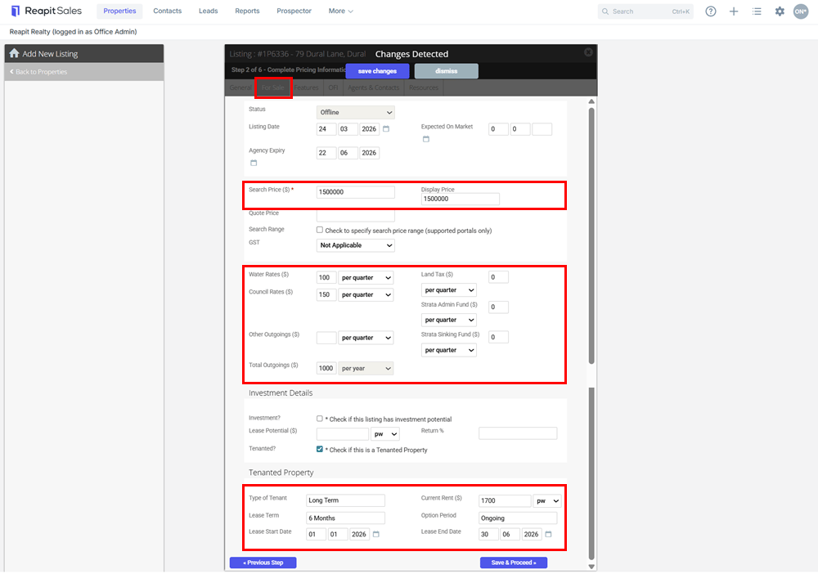The image size is (818, 574).
Task: Uncheck the Tenanted Property checkbox
Action: click(x=320, y=449)
